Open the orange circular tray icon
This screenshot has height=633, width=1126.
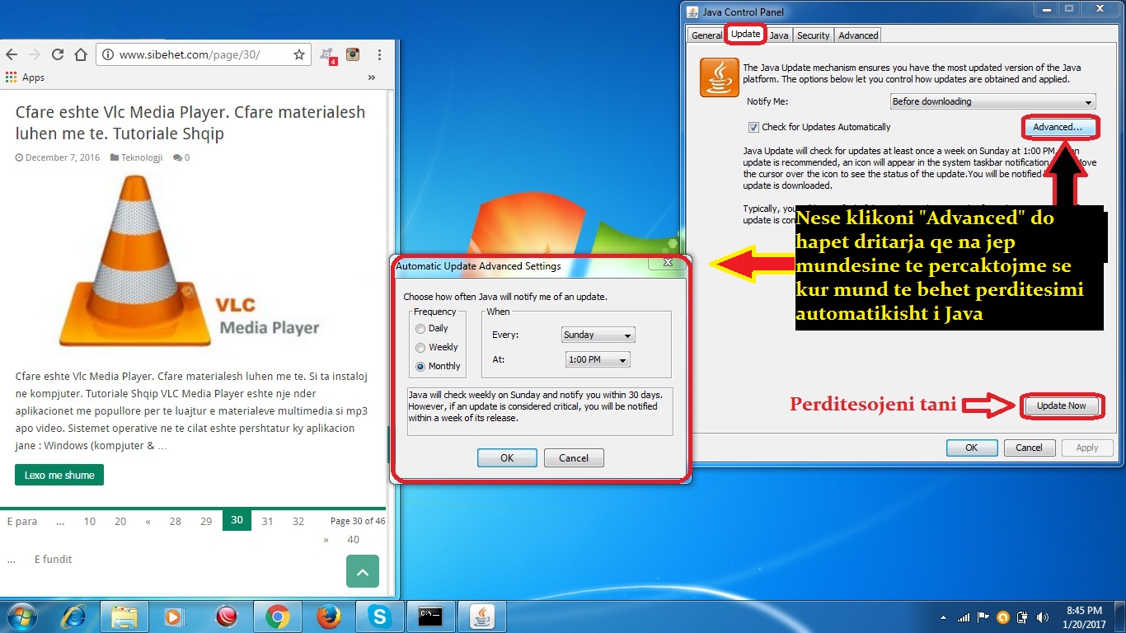tap(1003, 617)
